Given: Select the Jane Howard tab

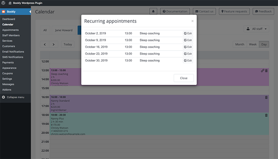Looking at the screenshot, I should pyautogui.click(x=64, y=30).
